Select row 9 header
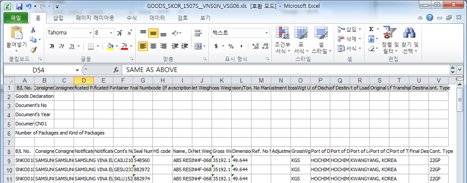Viewport: 467px width, 183px height. (9, 161)
